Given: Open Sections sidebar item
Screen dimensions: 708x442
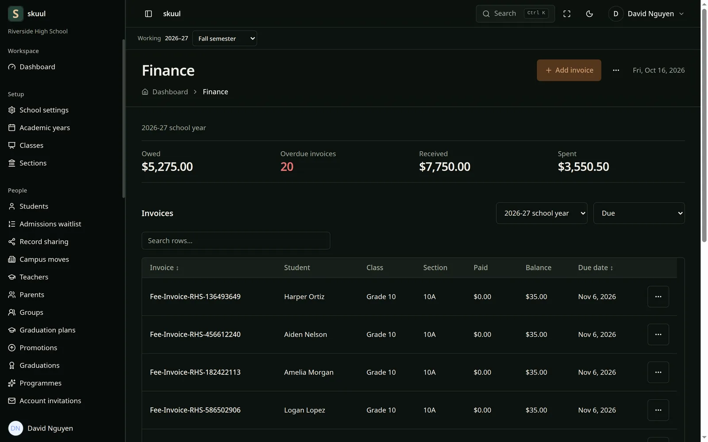Looking at the screenshot, I should click(x=62, y=163).
